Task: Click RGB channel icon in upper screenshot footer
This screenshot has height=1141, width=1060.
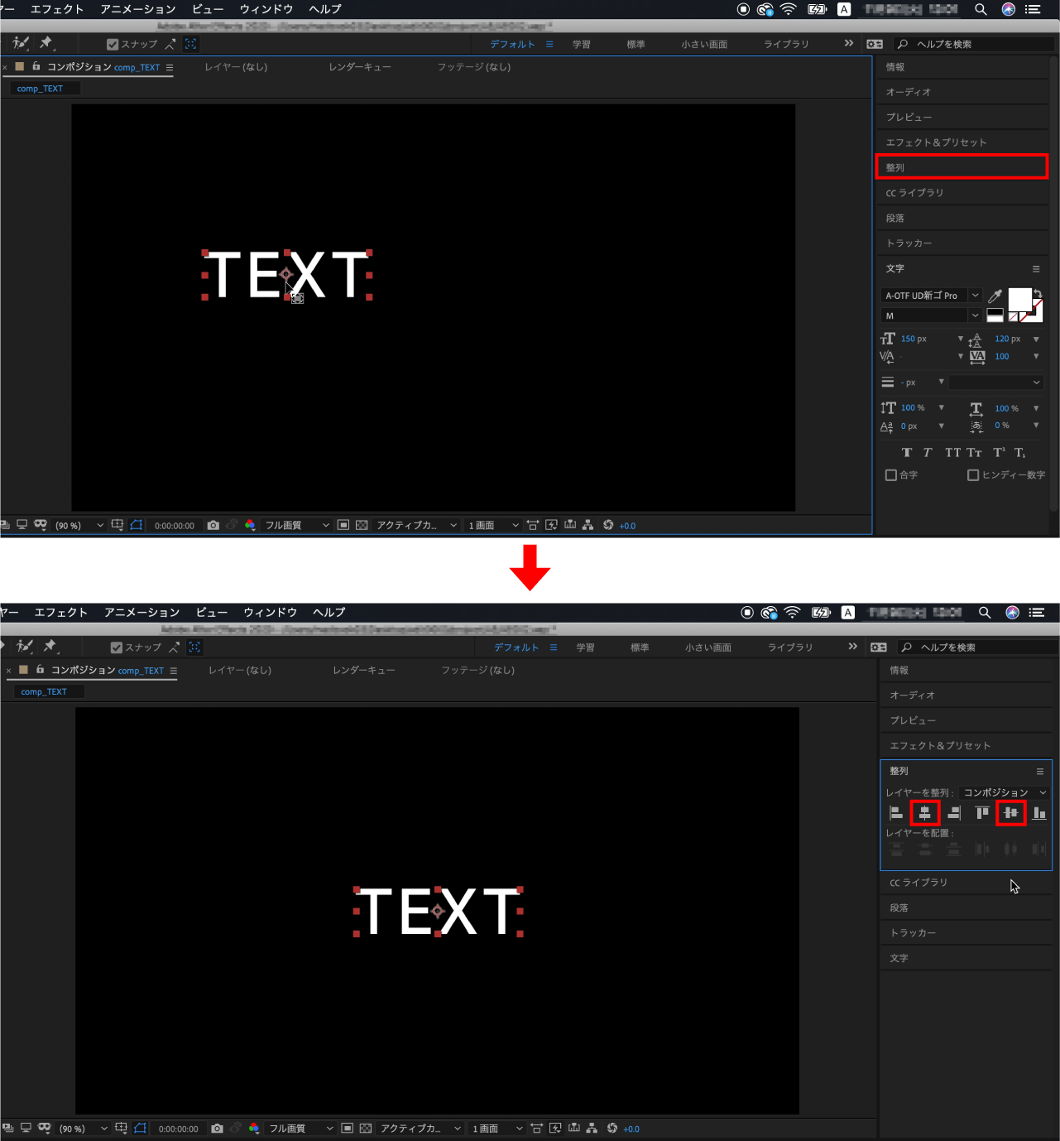Action: pyautogui.click(x=250, y=525)
